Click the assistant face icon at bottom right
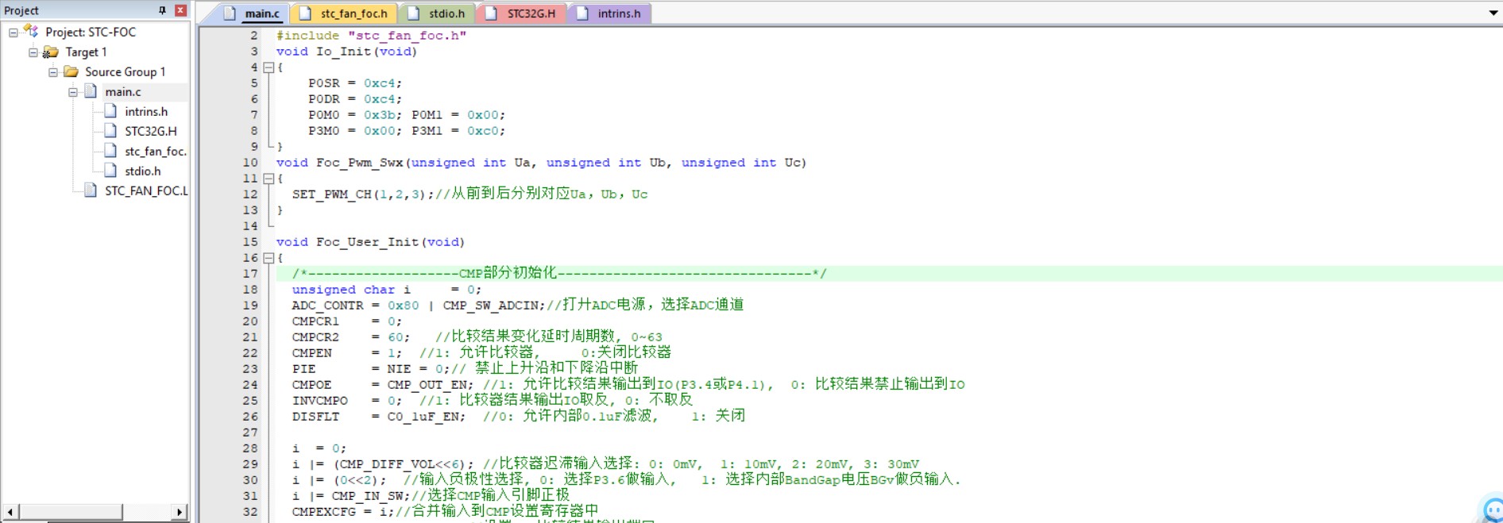The height and width of the screenshot is (523, 1503). point(1491,510)
